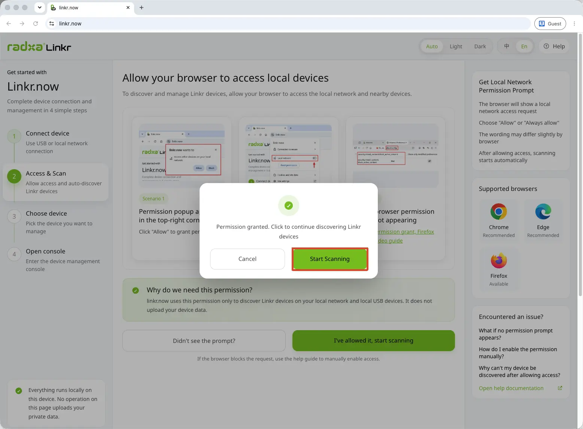Click Start Scanning in the dialog
This screenshot has width=583, height=429.
(x=330, y=259)
